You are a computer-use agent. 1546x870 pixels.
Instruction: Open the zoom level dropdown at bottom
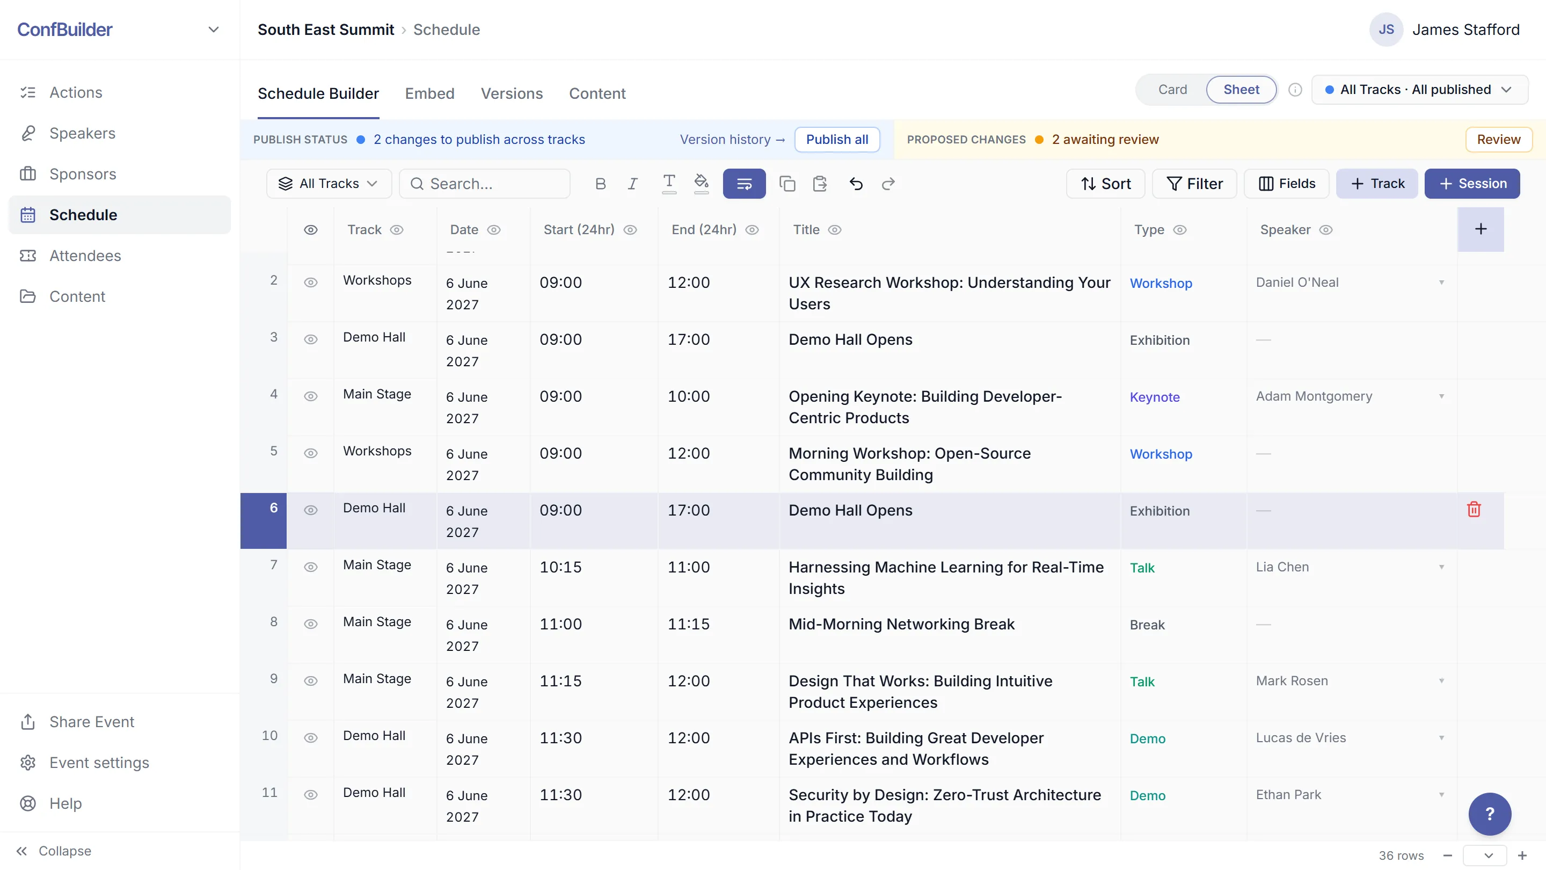point(1485,856)
